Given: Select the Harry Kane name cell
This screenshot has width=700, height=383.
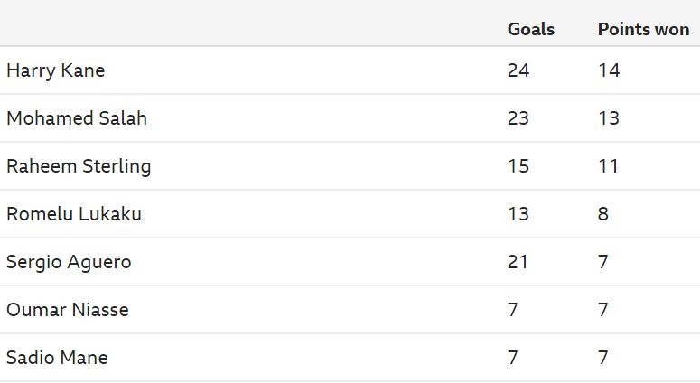Looking at the screenshot, I should (x=56, y=70).
